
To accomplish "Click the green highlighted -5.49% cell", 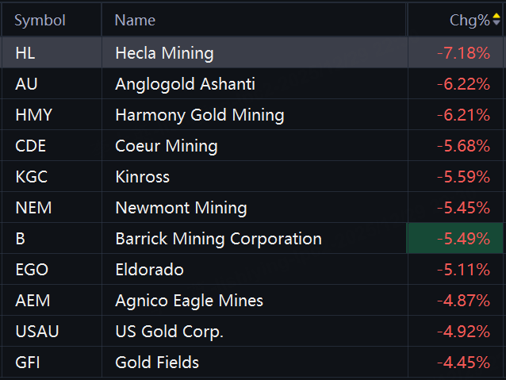I will coord(463,239).
